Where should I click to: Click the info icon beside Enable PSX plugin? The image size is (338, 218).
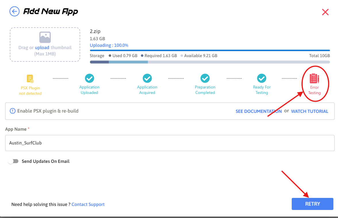[x=13, y=111]
